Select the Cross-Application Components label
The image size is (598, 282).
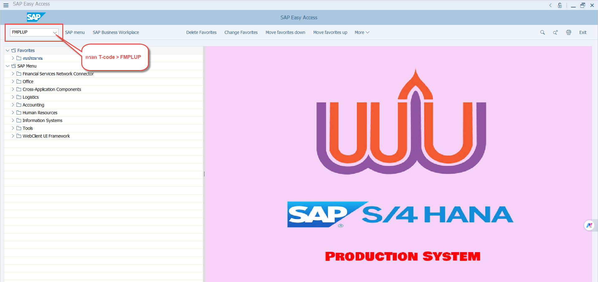pos(52,89)
